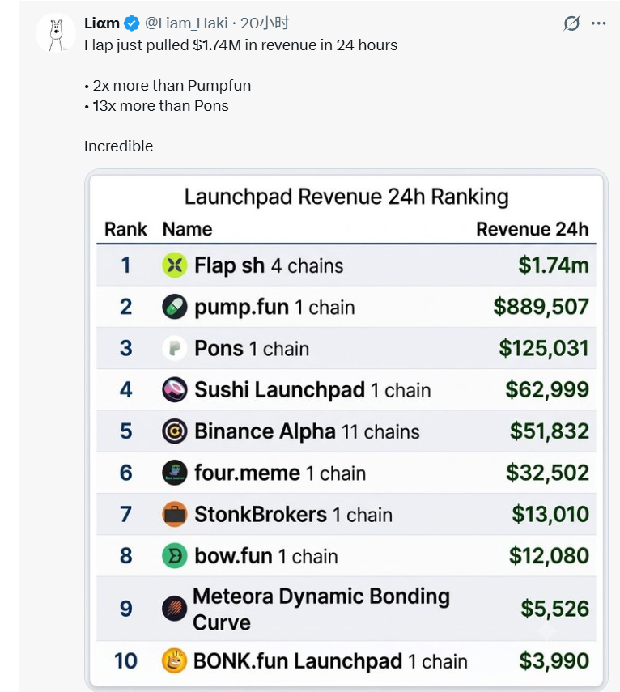This screenshot has width=620, height=692.
Task: Click the '$51,832' revenue value
Action: pos(550,431)
